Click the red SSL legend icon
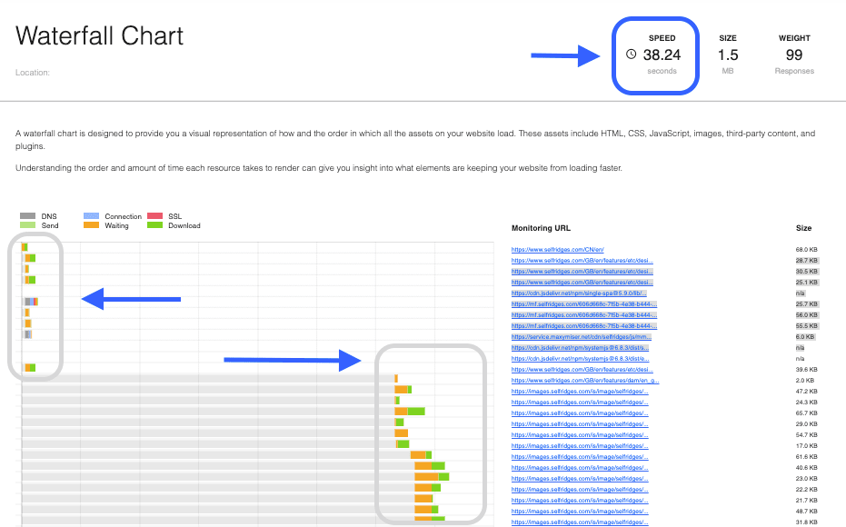The width and height of the screenshot is (846, 527). click(154, 216)
